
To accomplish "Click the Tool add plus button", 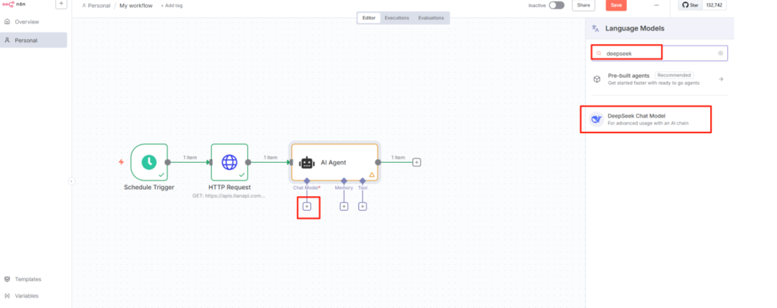I will tap(363, 206).
